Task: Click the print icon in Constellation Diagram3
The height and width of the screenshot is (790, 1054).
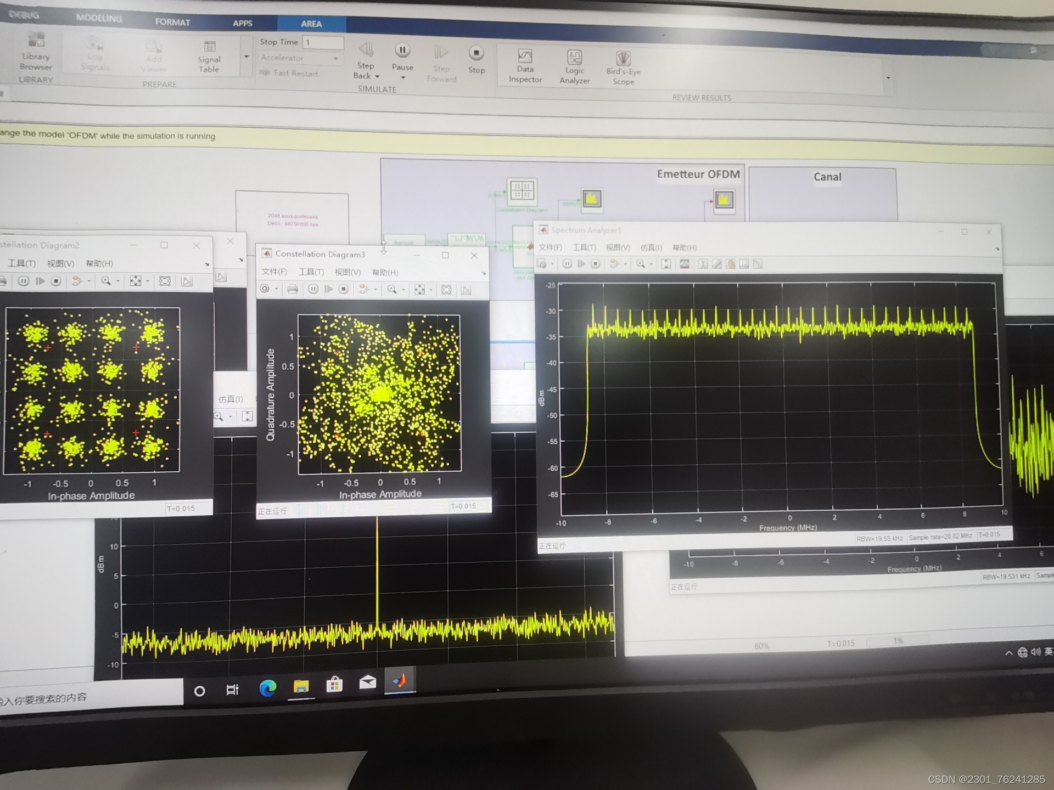Action: pos(293,289)
